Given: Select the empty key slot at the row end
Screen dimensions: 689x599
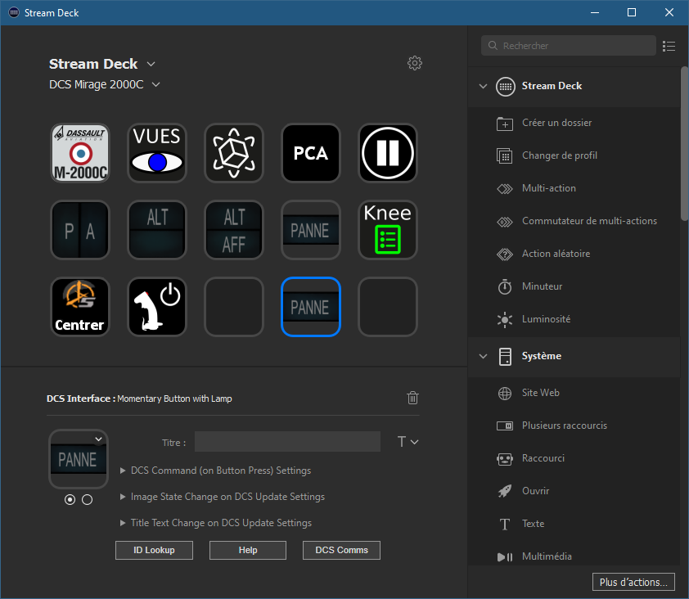Looking at the screenshot, I should [x=388, y=307].
